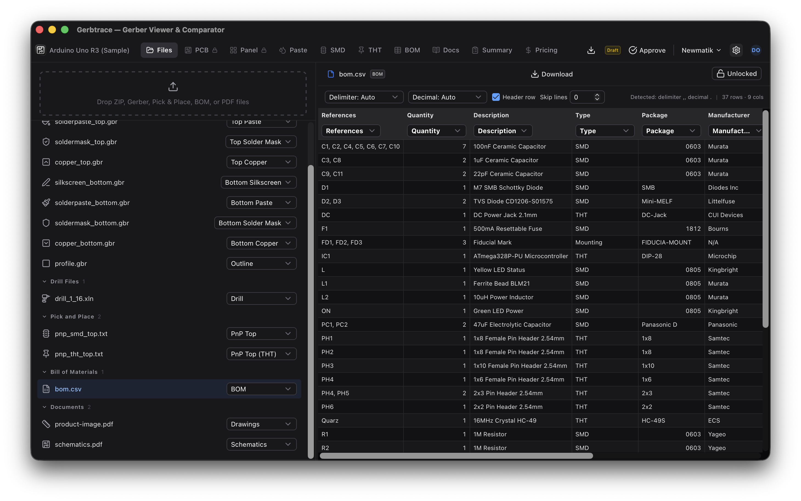Viewport: 801px width, 501px height.
Task: Switch to the Pricing tab
Action: 541,50
